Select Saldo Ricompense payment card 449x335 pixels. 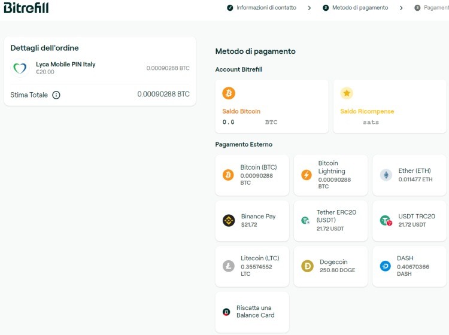pos(390,106)
